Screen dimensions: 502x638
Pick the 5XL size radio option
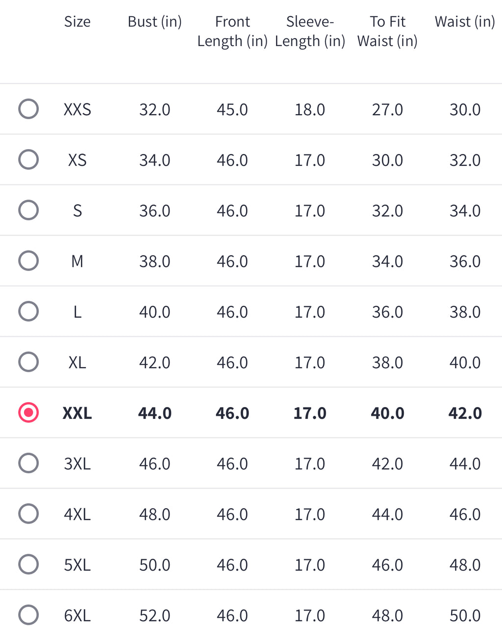pos(28,564)
